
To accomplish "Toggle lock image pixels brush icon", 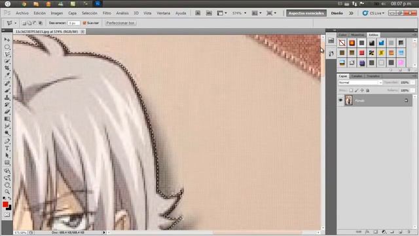I will click(356, 90).
